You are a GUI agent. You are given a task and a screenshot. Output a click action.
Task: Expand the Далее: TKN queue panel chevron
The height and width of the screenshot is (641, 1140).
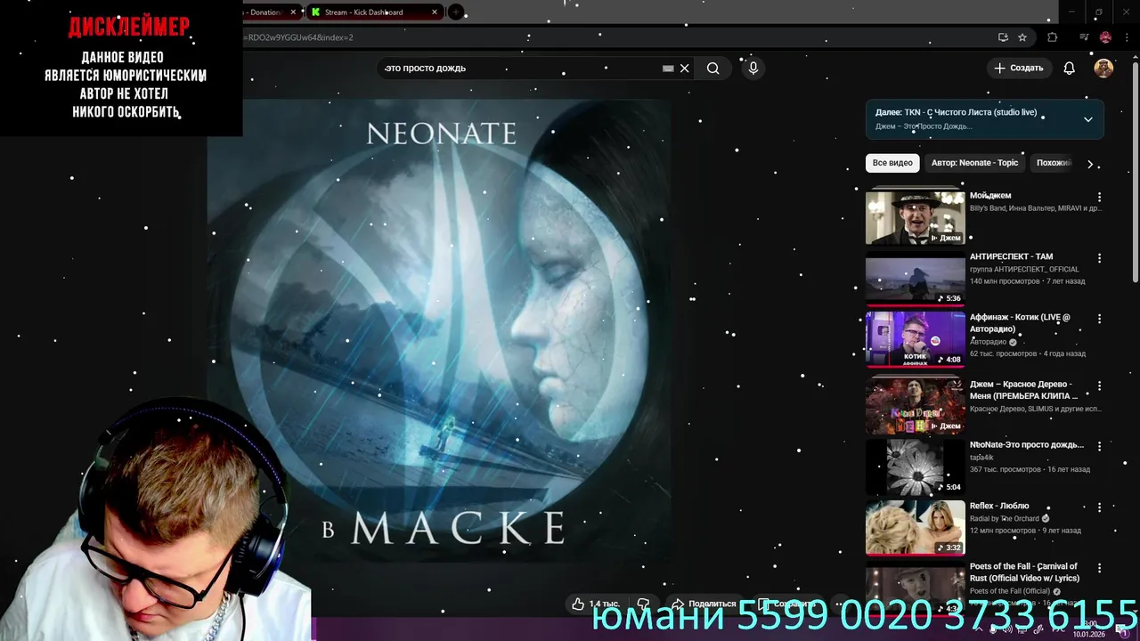tap(1087, 119)
